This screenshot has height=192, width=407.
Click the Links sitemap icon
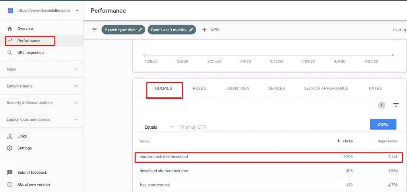click(10, 136)
